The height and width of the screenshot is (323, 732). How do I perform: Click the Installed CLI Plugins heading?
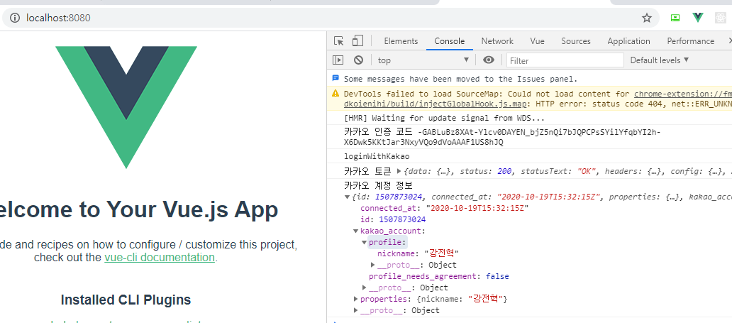coord(126,300)
